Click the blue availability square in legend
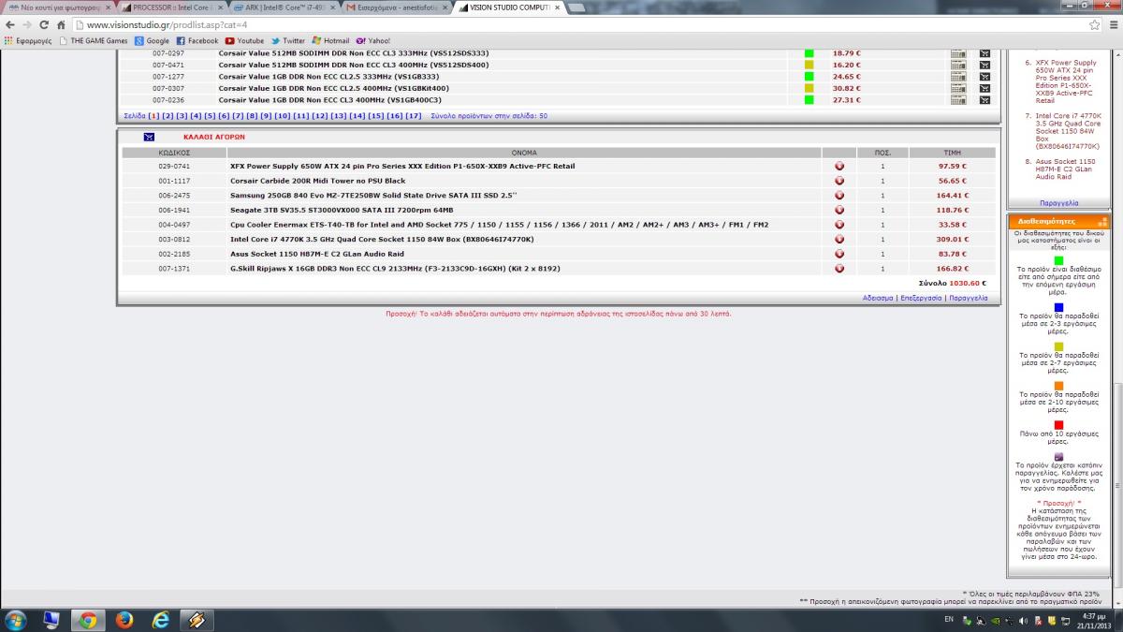This screenshot has width=1123, height=632. [x=1058, y=307]
